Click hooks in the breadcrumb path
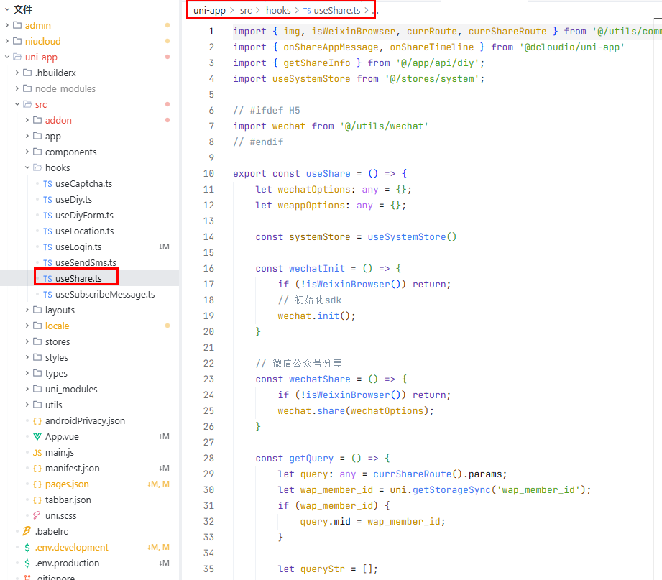This screenshot has height=580, width=662. pos(278,10)
